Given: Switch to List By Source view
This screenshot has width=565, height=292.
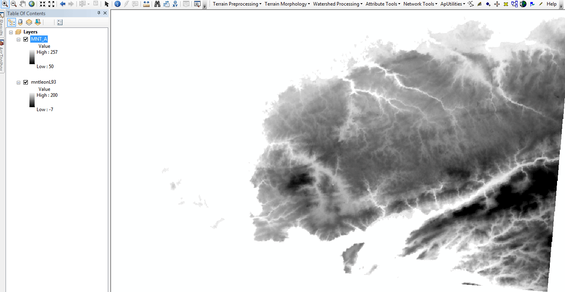Looking at the screenshot, I should [20, 22].
